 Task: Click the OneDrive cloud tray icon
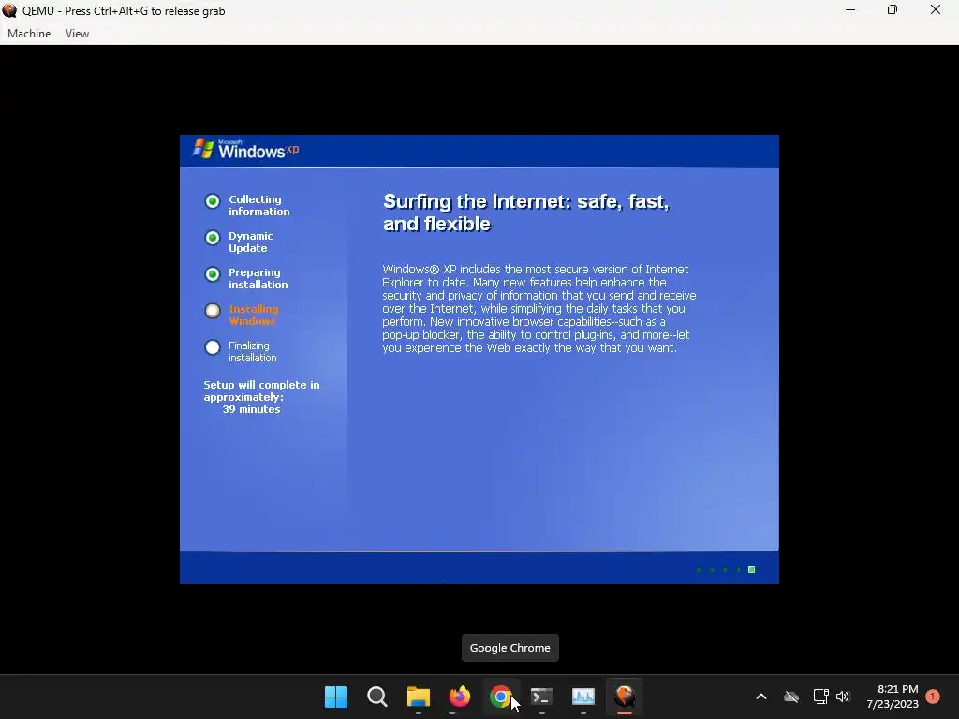790,697
